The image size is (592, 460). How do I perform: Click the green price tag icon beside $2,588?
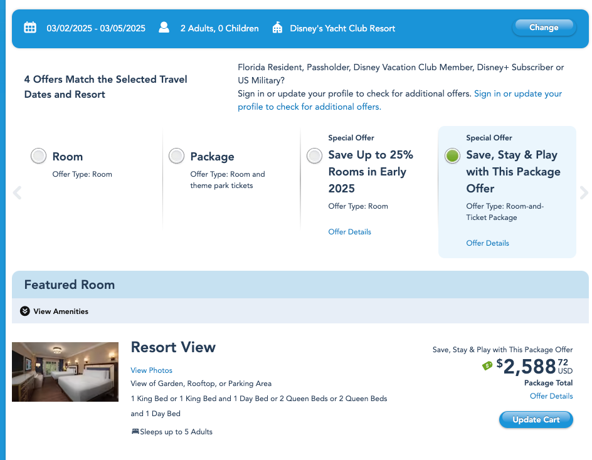click(x=487, y=366)
